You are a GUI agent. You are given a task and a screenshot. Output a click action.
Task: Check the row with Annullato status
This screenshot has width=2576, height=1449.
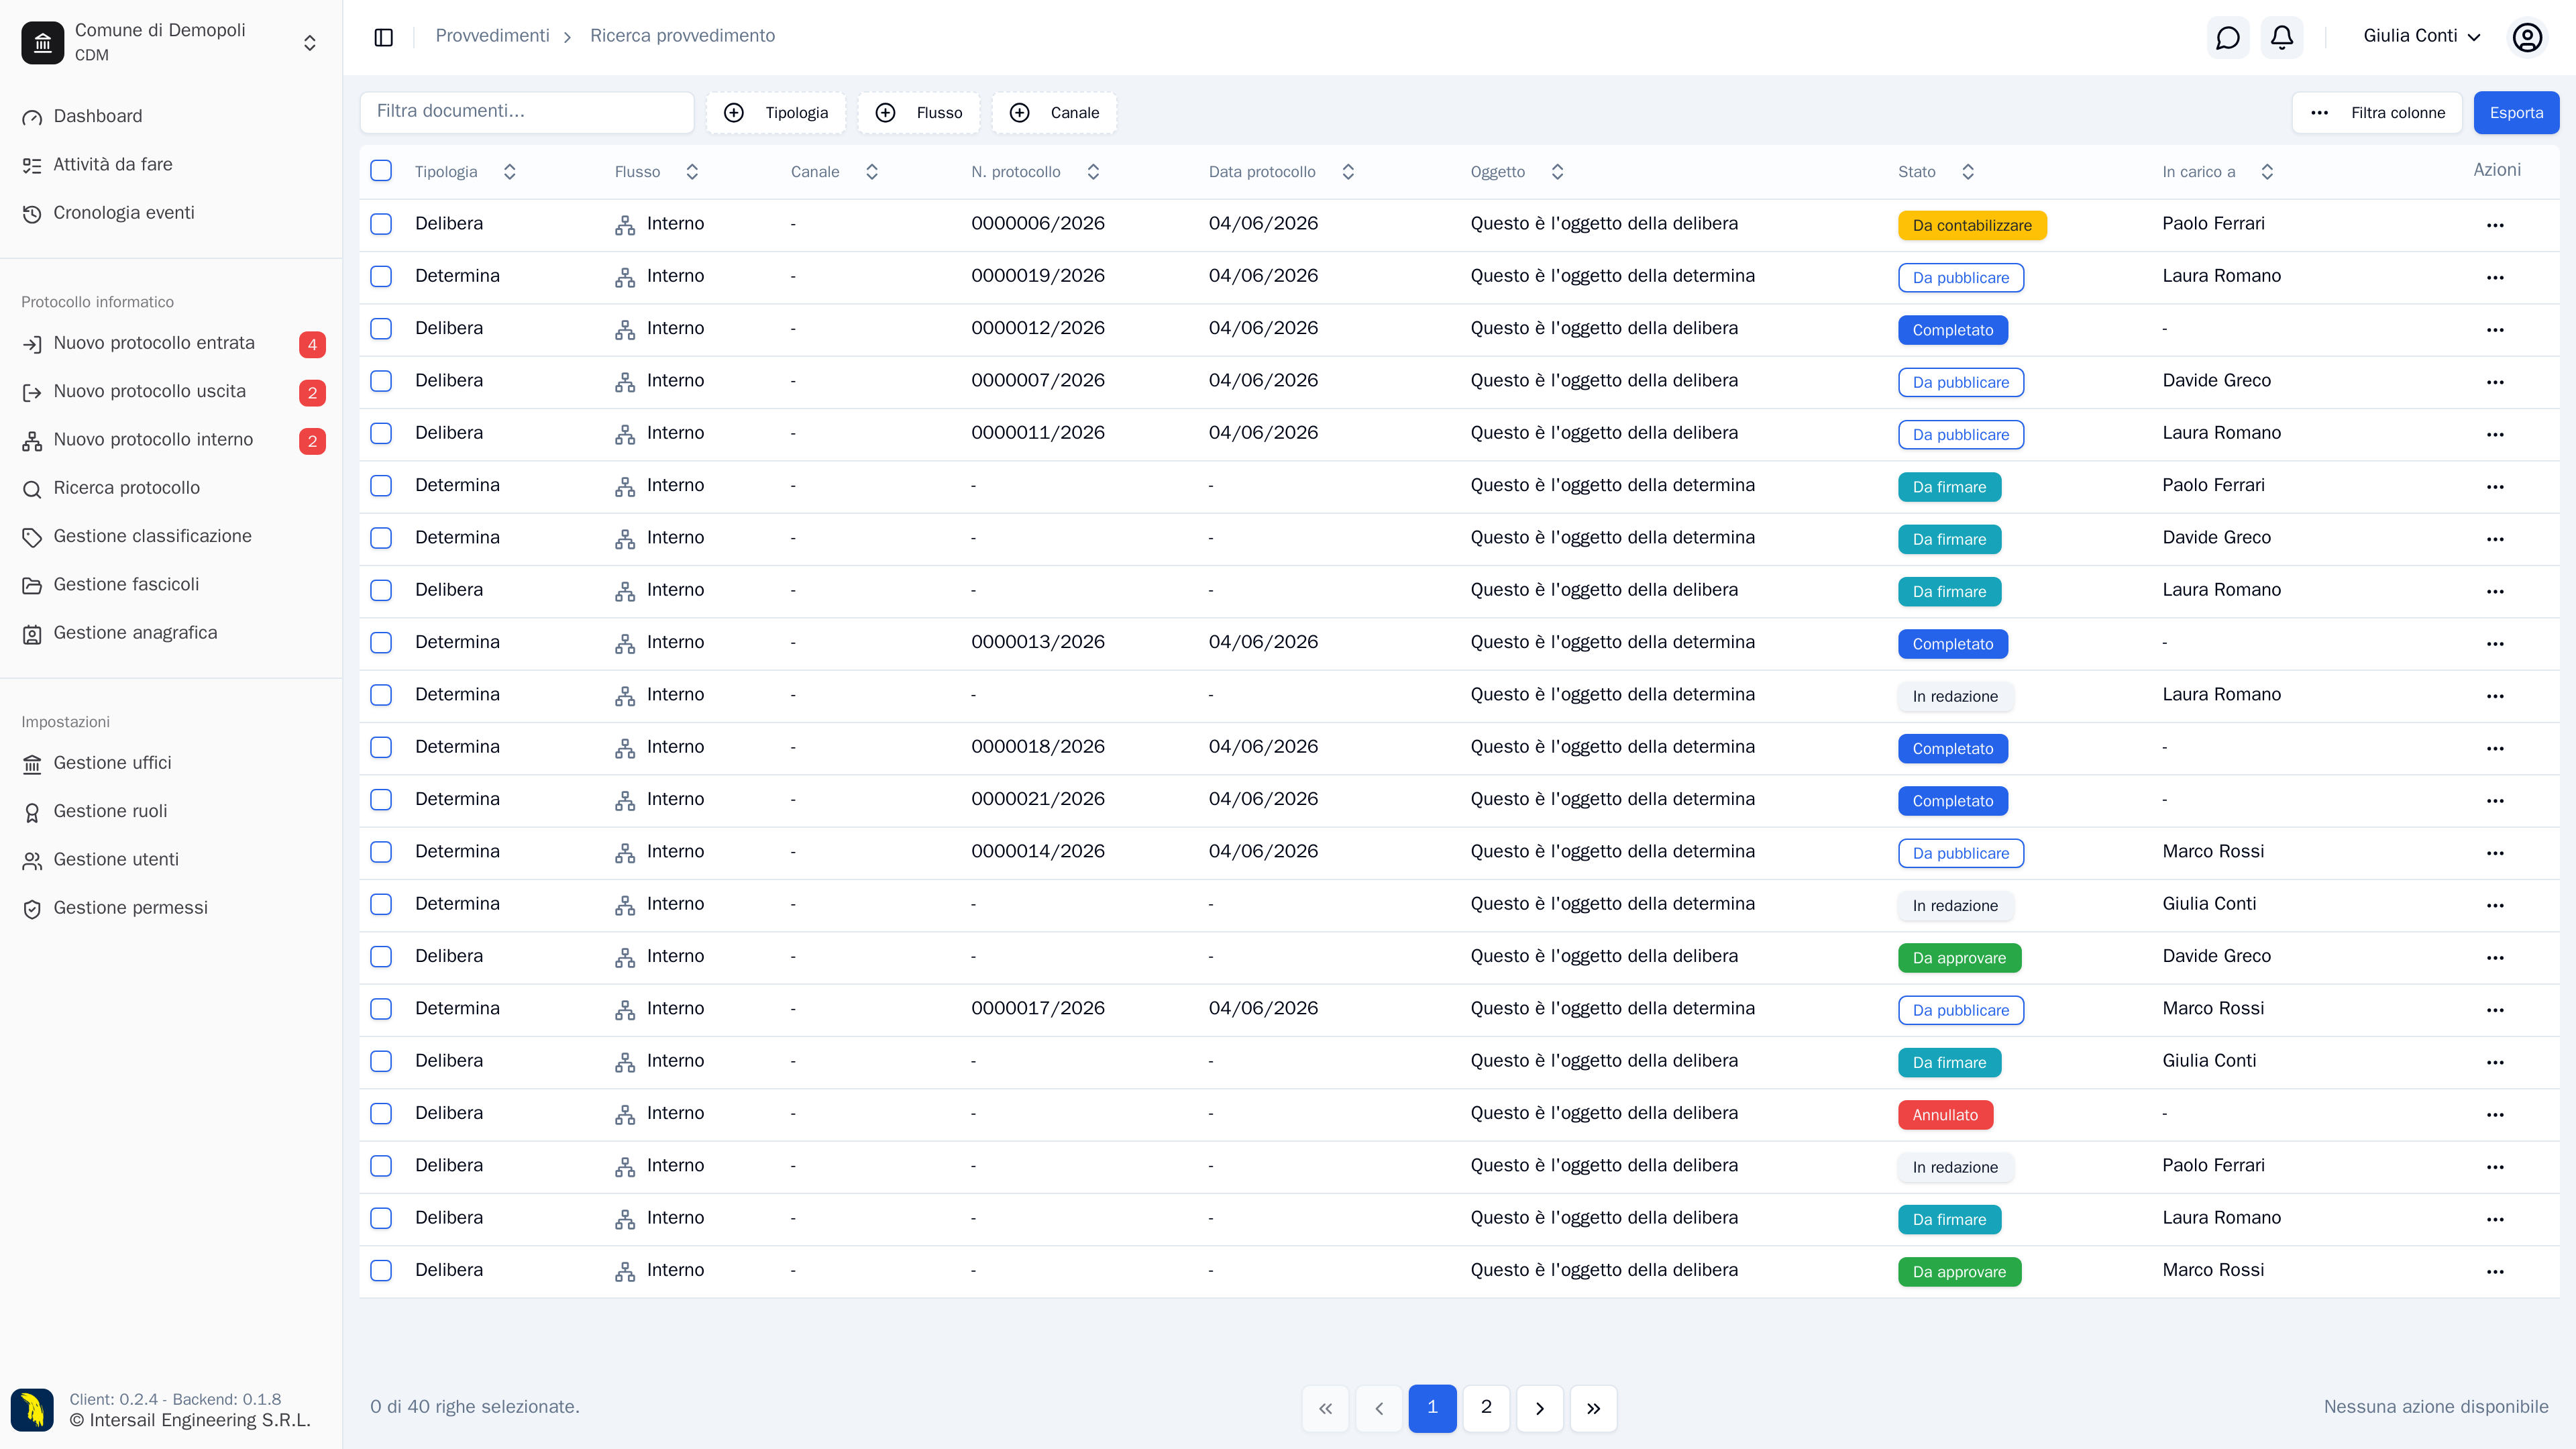click(381, 1113)
